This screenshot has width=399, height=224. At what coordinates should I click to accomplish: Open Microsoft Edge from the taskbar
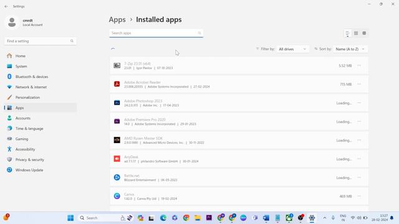tap(163, 218)
